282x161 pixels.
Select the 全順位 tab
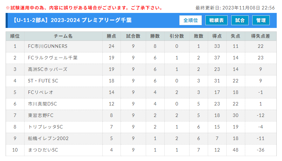(191, 21)
